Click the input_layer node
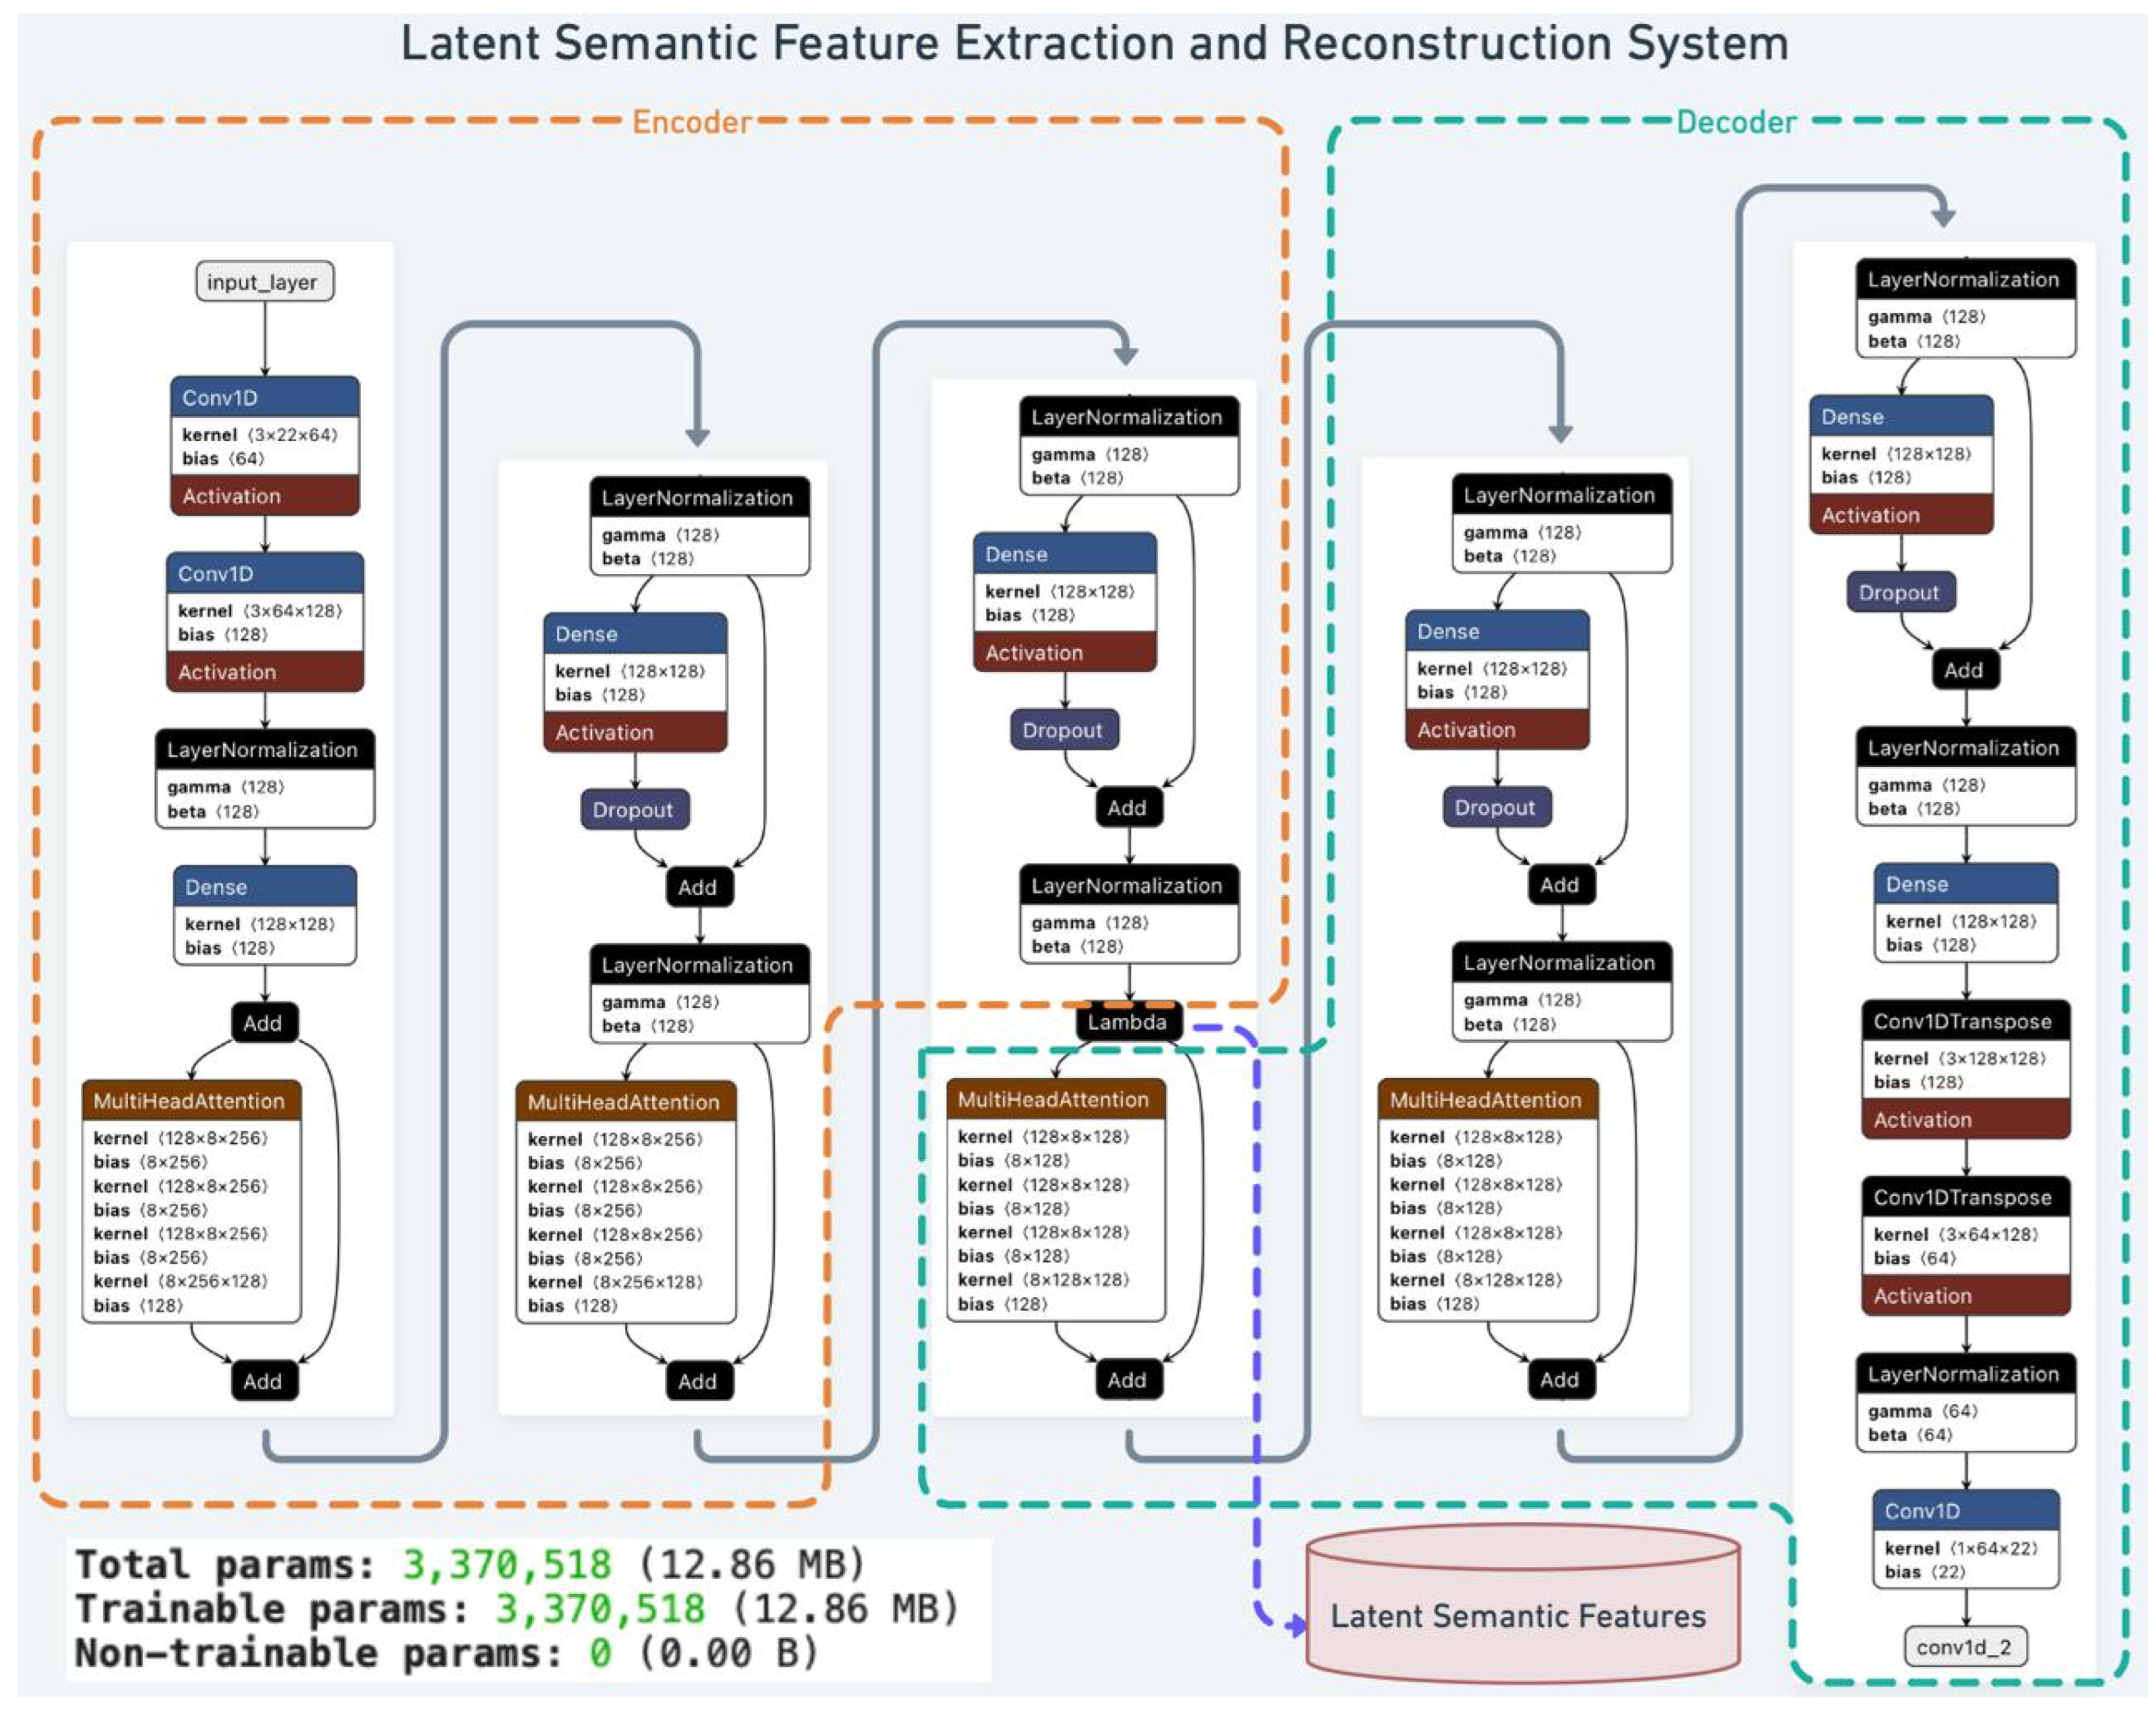Image resolution: width=2156 pixels, height=1717 pixels. coord(264,282)
